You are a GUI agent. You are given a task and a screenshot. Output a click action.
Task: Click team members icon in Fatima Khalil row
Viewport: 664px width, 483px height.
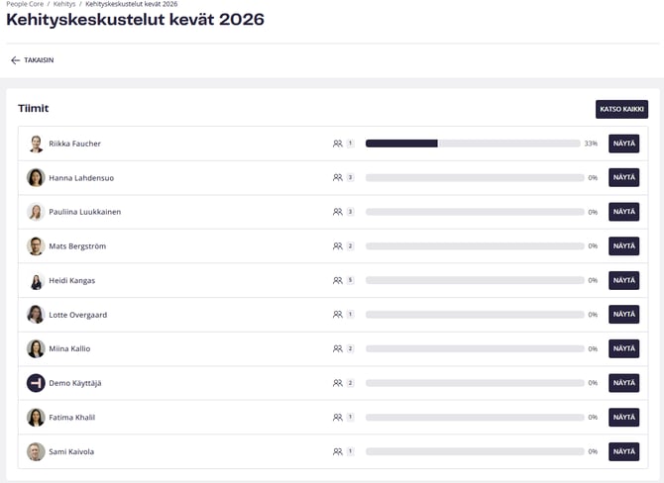(338, 418)
